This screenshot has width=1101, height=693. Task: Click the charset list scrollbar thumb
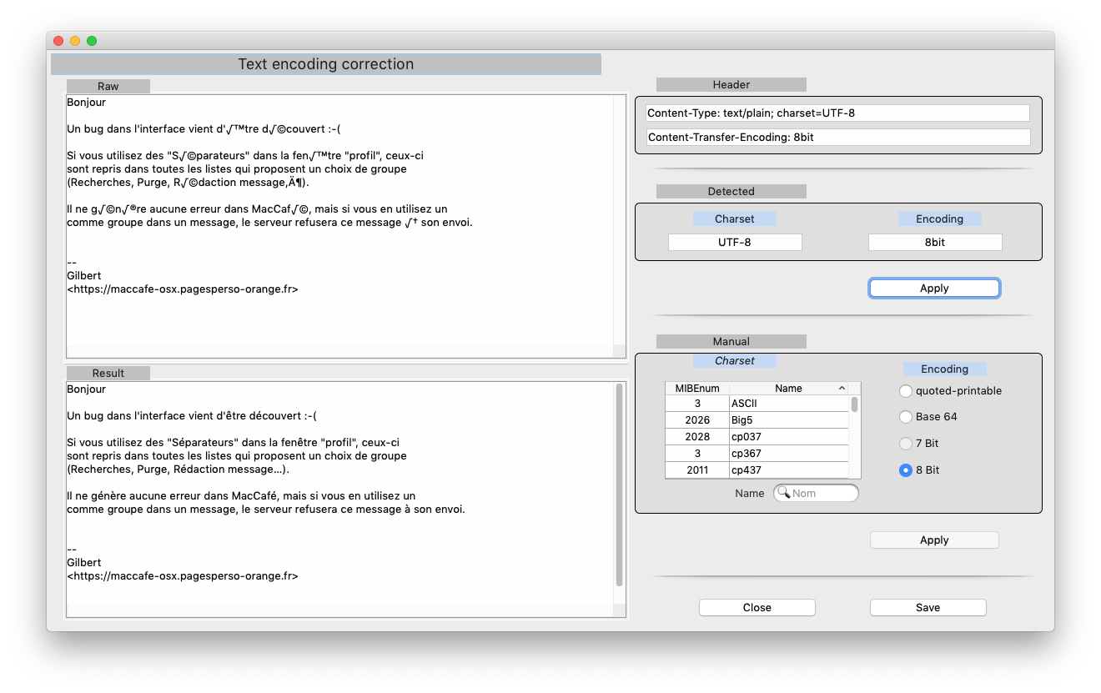click(x=854, y=404)
